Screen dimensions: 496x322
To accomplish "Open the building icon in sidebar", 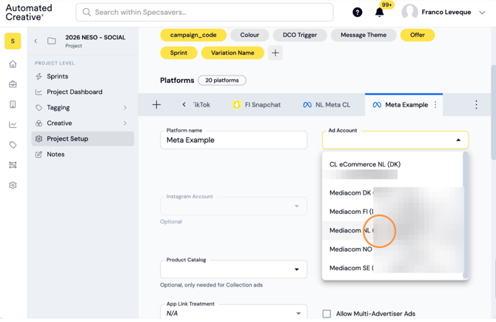I will [13, 104].
